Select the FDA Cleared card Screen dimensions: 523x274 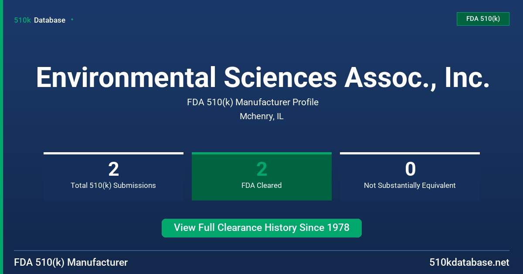pyautogui.click(x=261, y=176)
